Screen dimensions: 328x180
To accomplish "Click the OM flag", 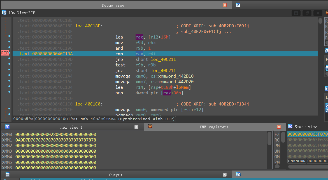I will [277, 157].
